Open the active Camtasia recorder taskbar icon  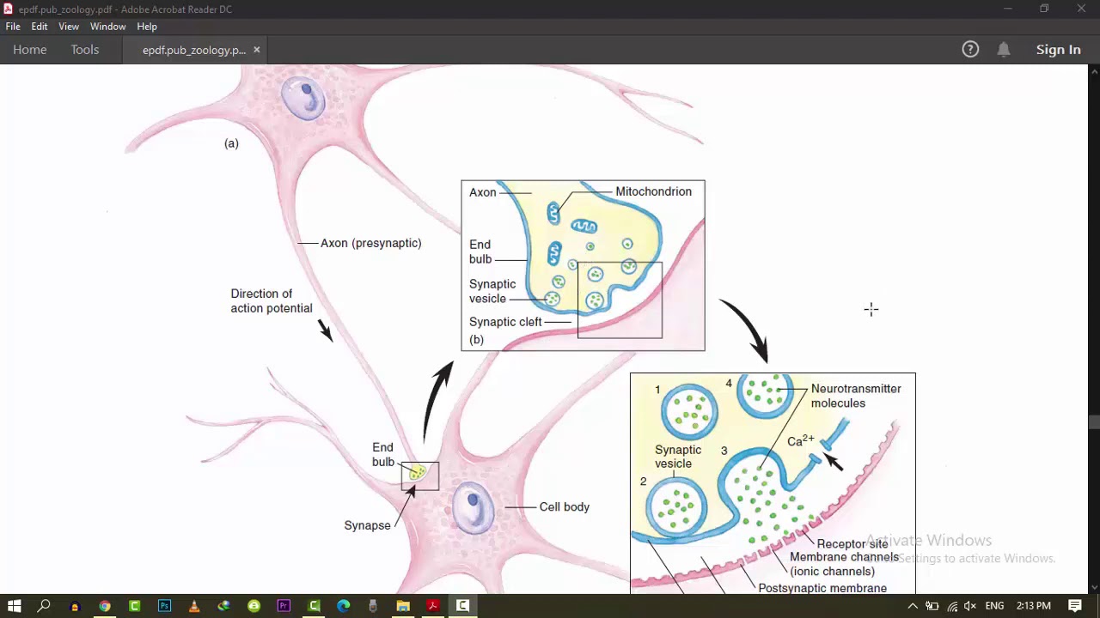[x=462, y=606]
